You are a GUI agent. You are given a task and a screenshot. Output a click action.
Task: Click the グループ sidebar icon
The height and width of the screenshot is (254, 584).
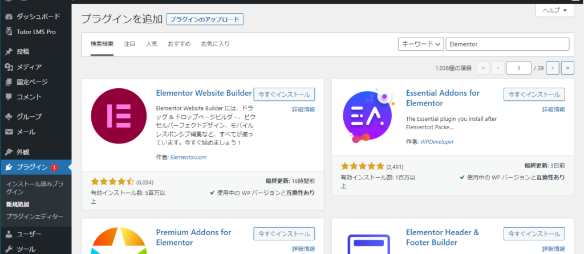point(9,117)
